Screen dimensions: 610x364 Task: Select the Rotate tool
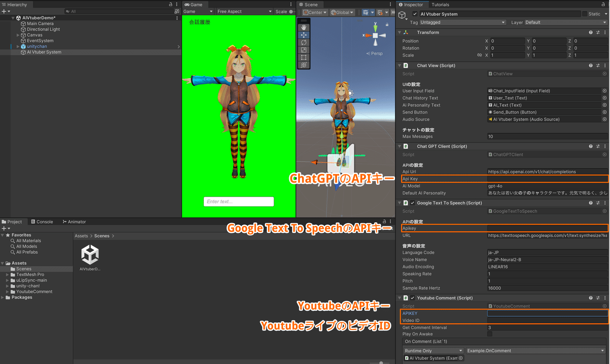tap(303, 42)
